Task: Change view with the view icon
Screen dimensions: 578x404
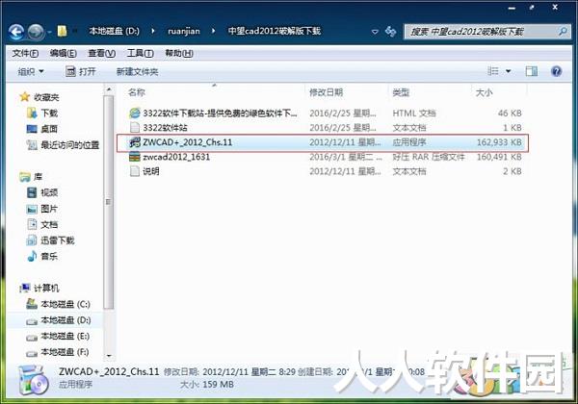Action: 493,71
